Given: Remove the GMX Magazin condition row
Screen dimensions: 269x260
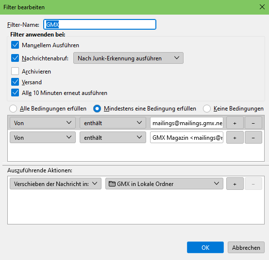Looking at the screenshot, I should tap(253, 137).
